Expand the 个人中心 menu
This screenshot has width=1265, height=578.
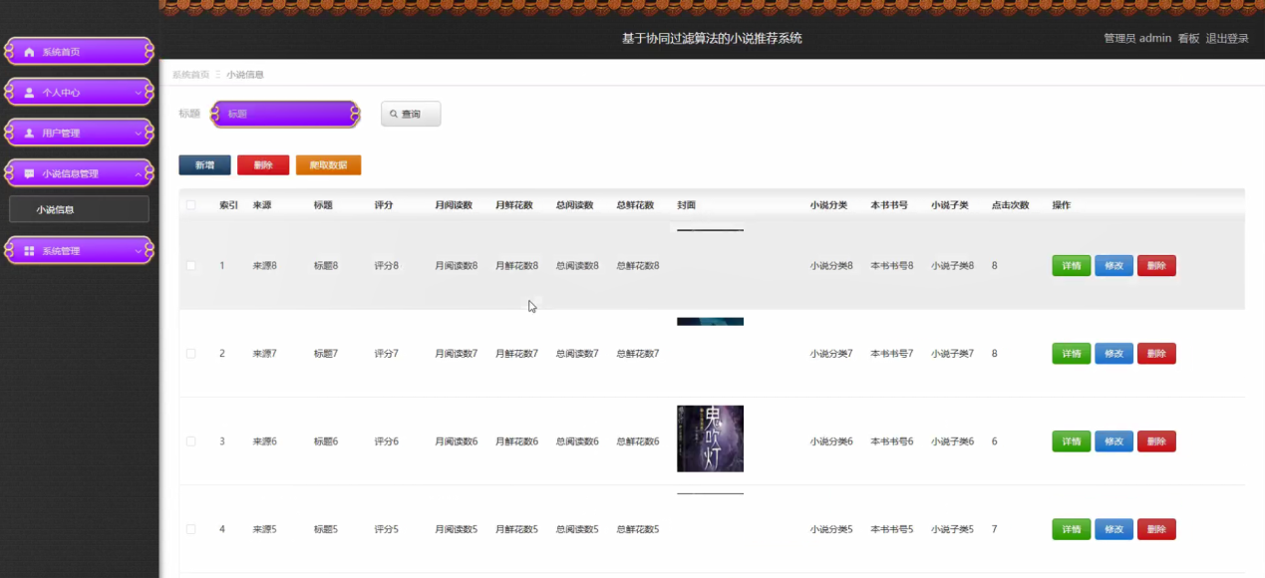[x=79, y=91]
